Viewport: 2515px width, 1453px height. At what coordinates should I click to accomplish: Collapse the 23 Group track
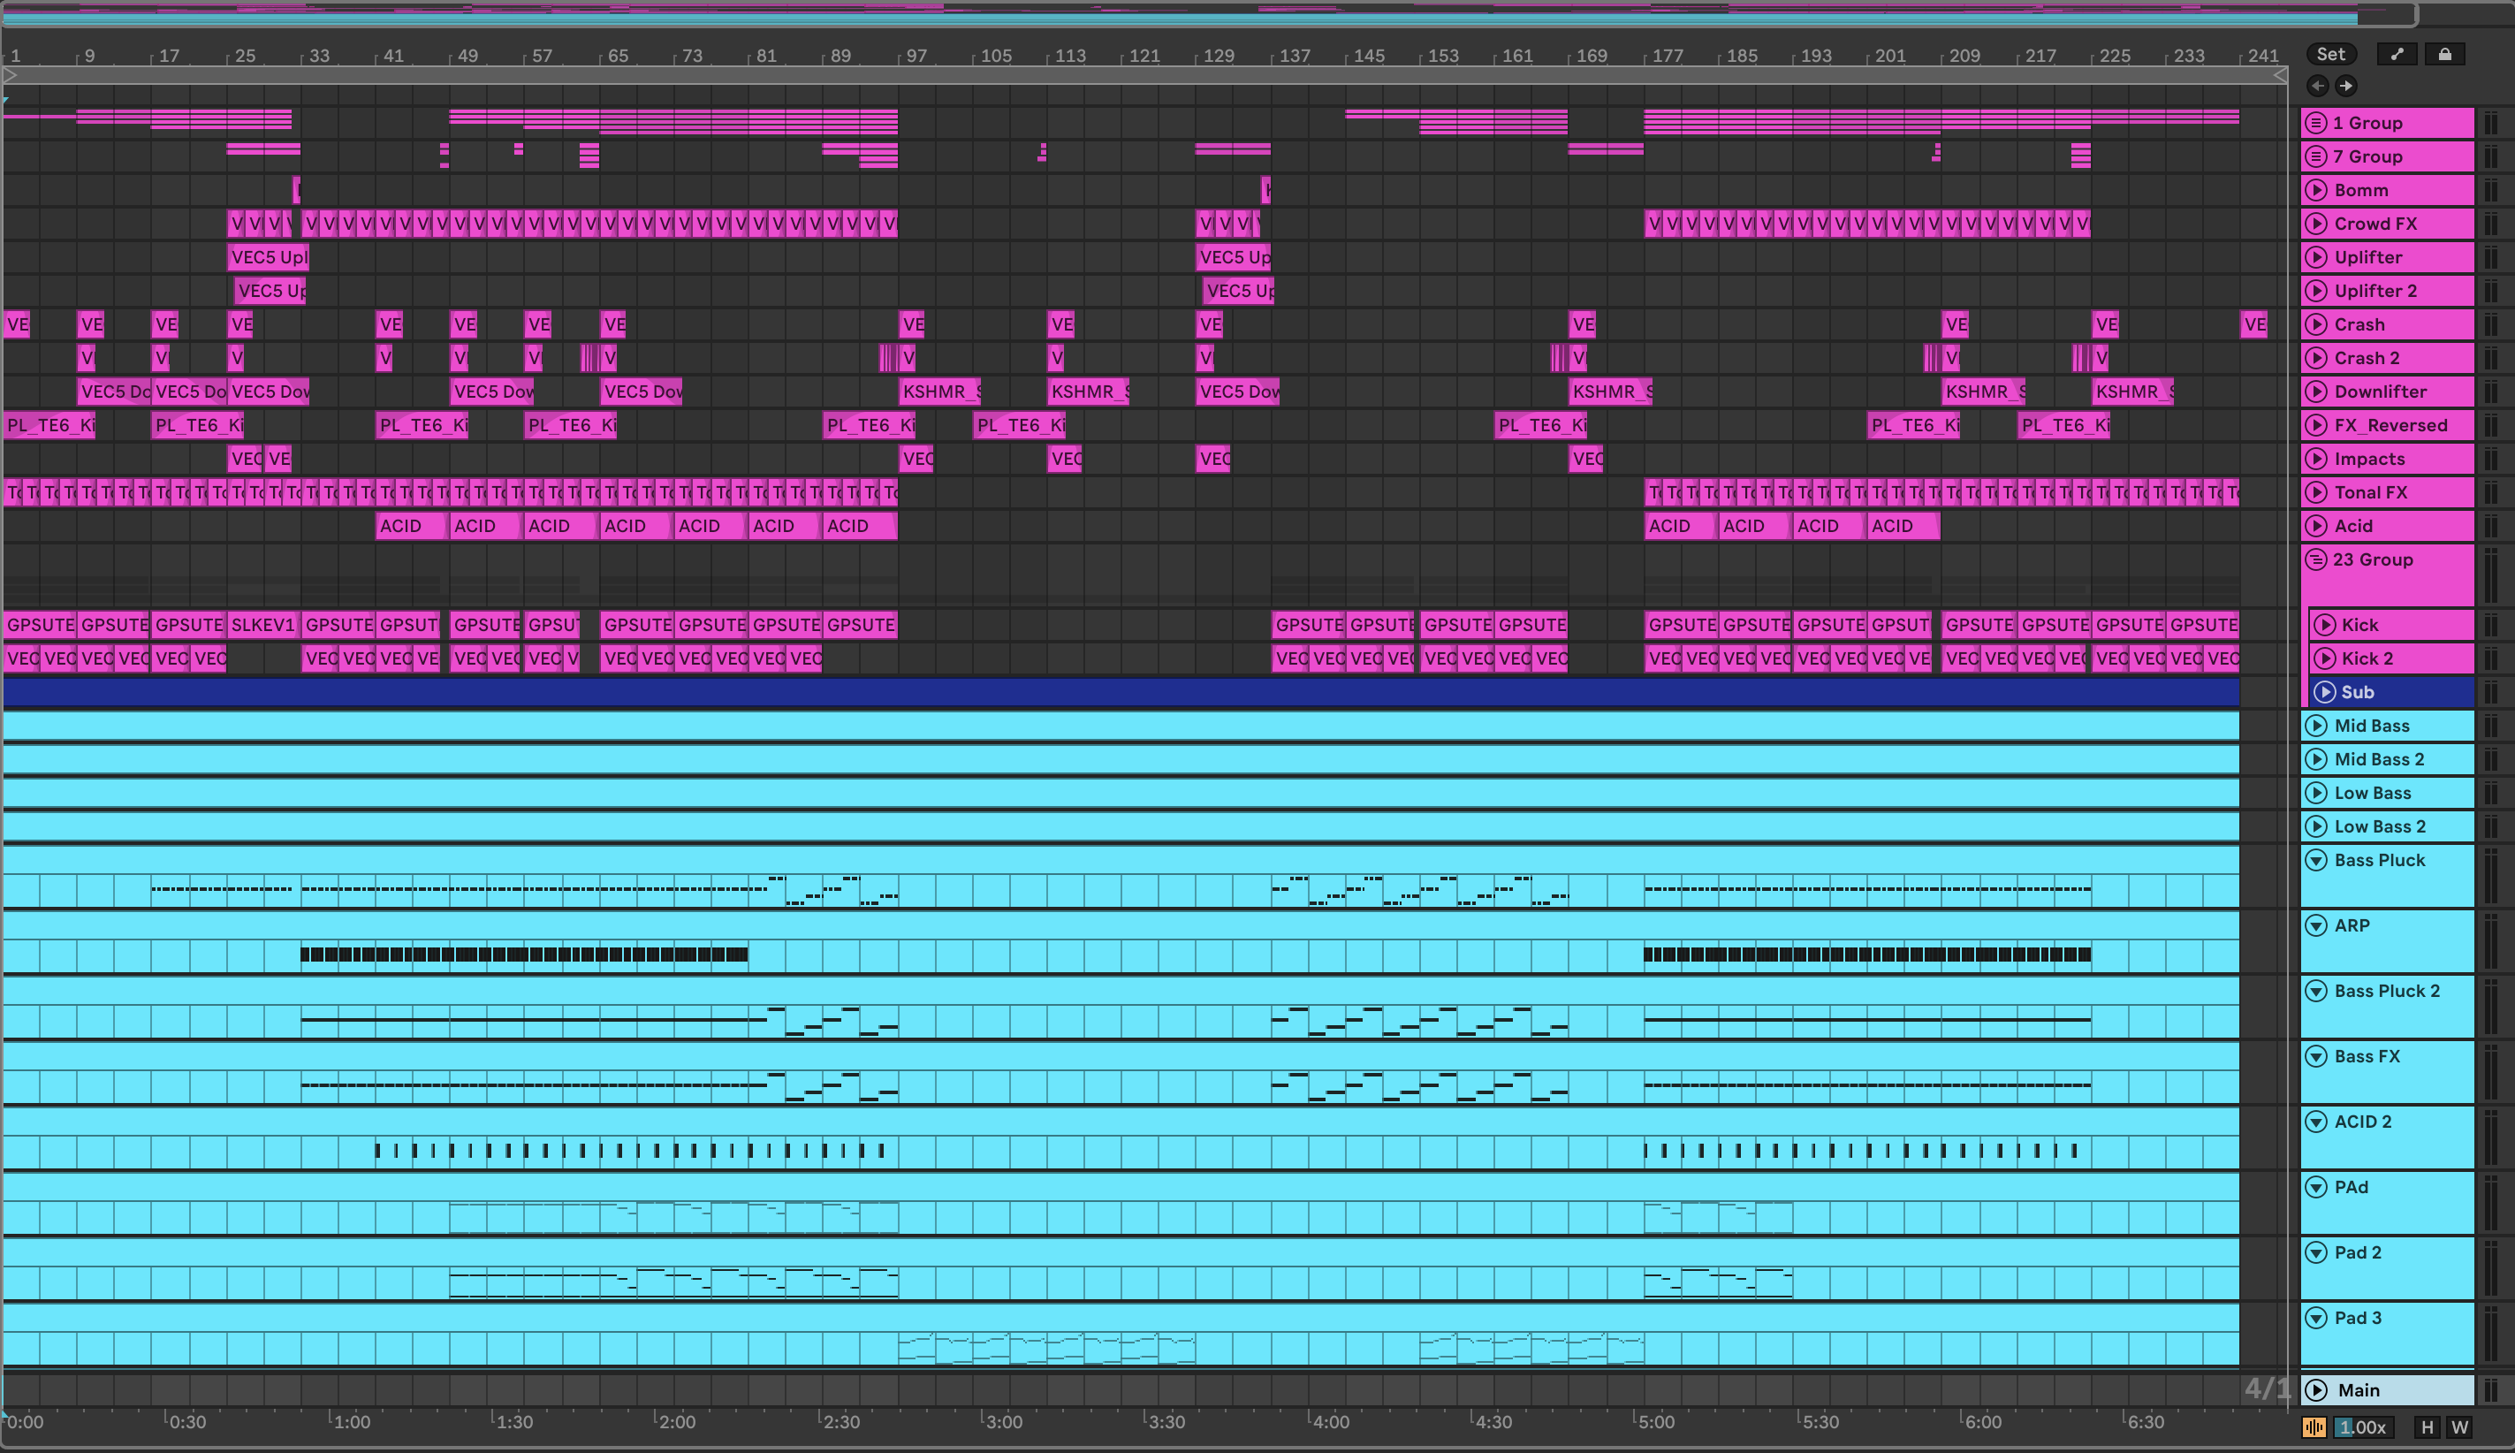[x=2316, y=559]
